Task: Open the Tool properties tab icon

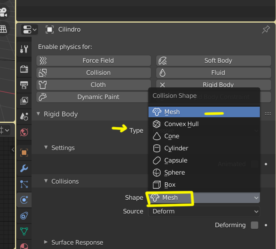Action: point(24,49)
